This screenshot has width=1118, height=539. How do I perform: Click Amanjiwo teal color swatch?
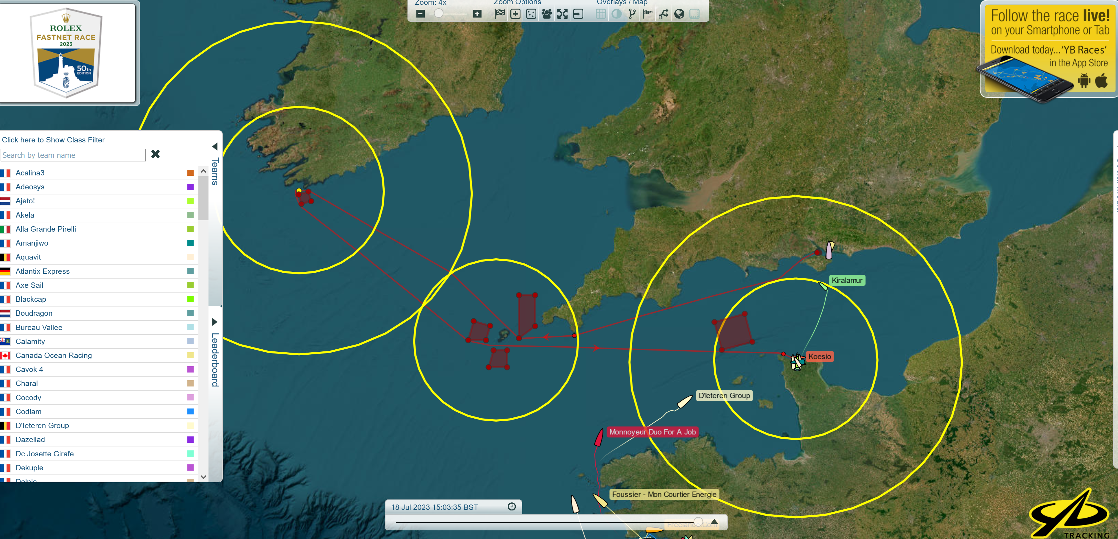190,243
